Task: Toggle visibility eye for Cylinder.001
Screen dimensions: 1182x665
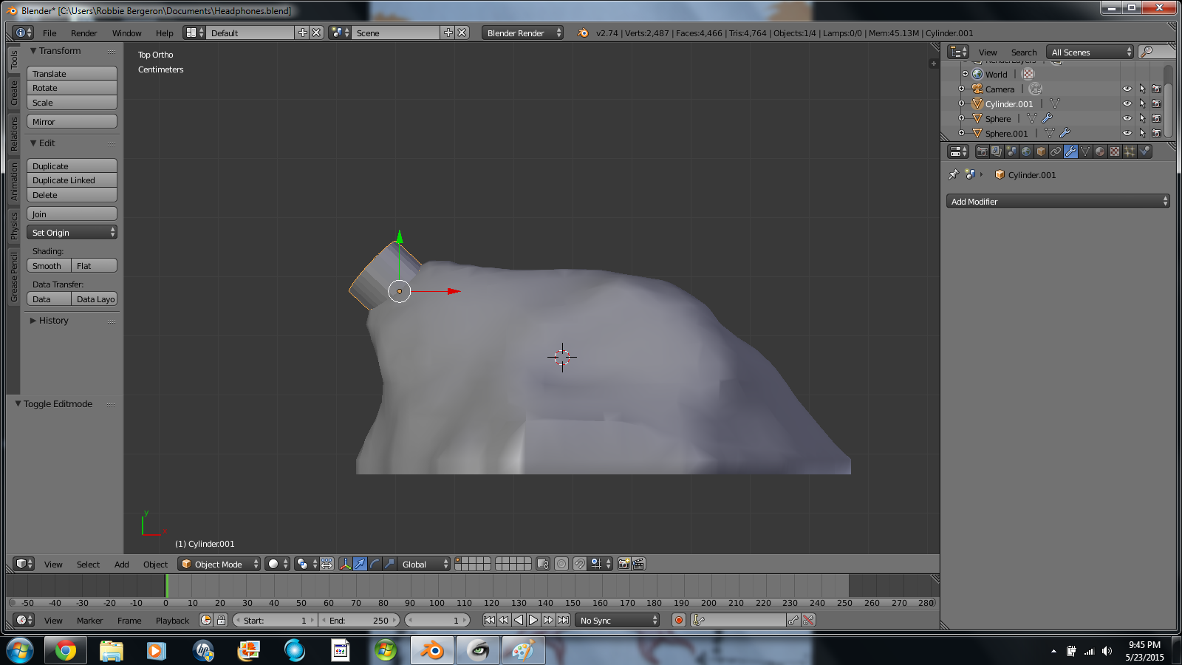Action: point(1127,103)
